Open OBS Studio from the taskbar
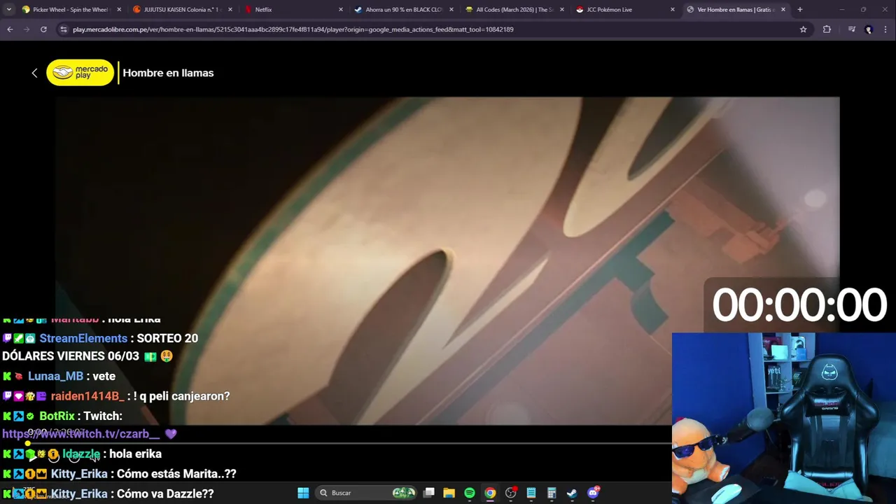This screenshot has width=896, height=504. click(x=511, y=493)
